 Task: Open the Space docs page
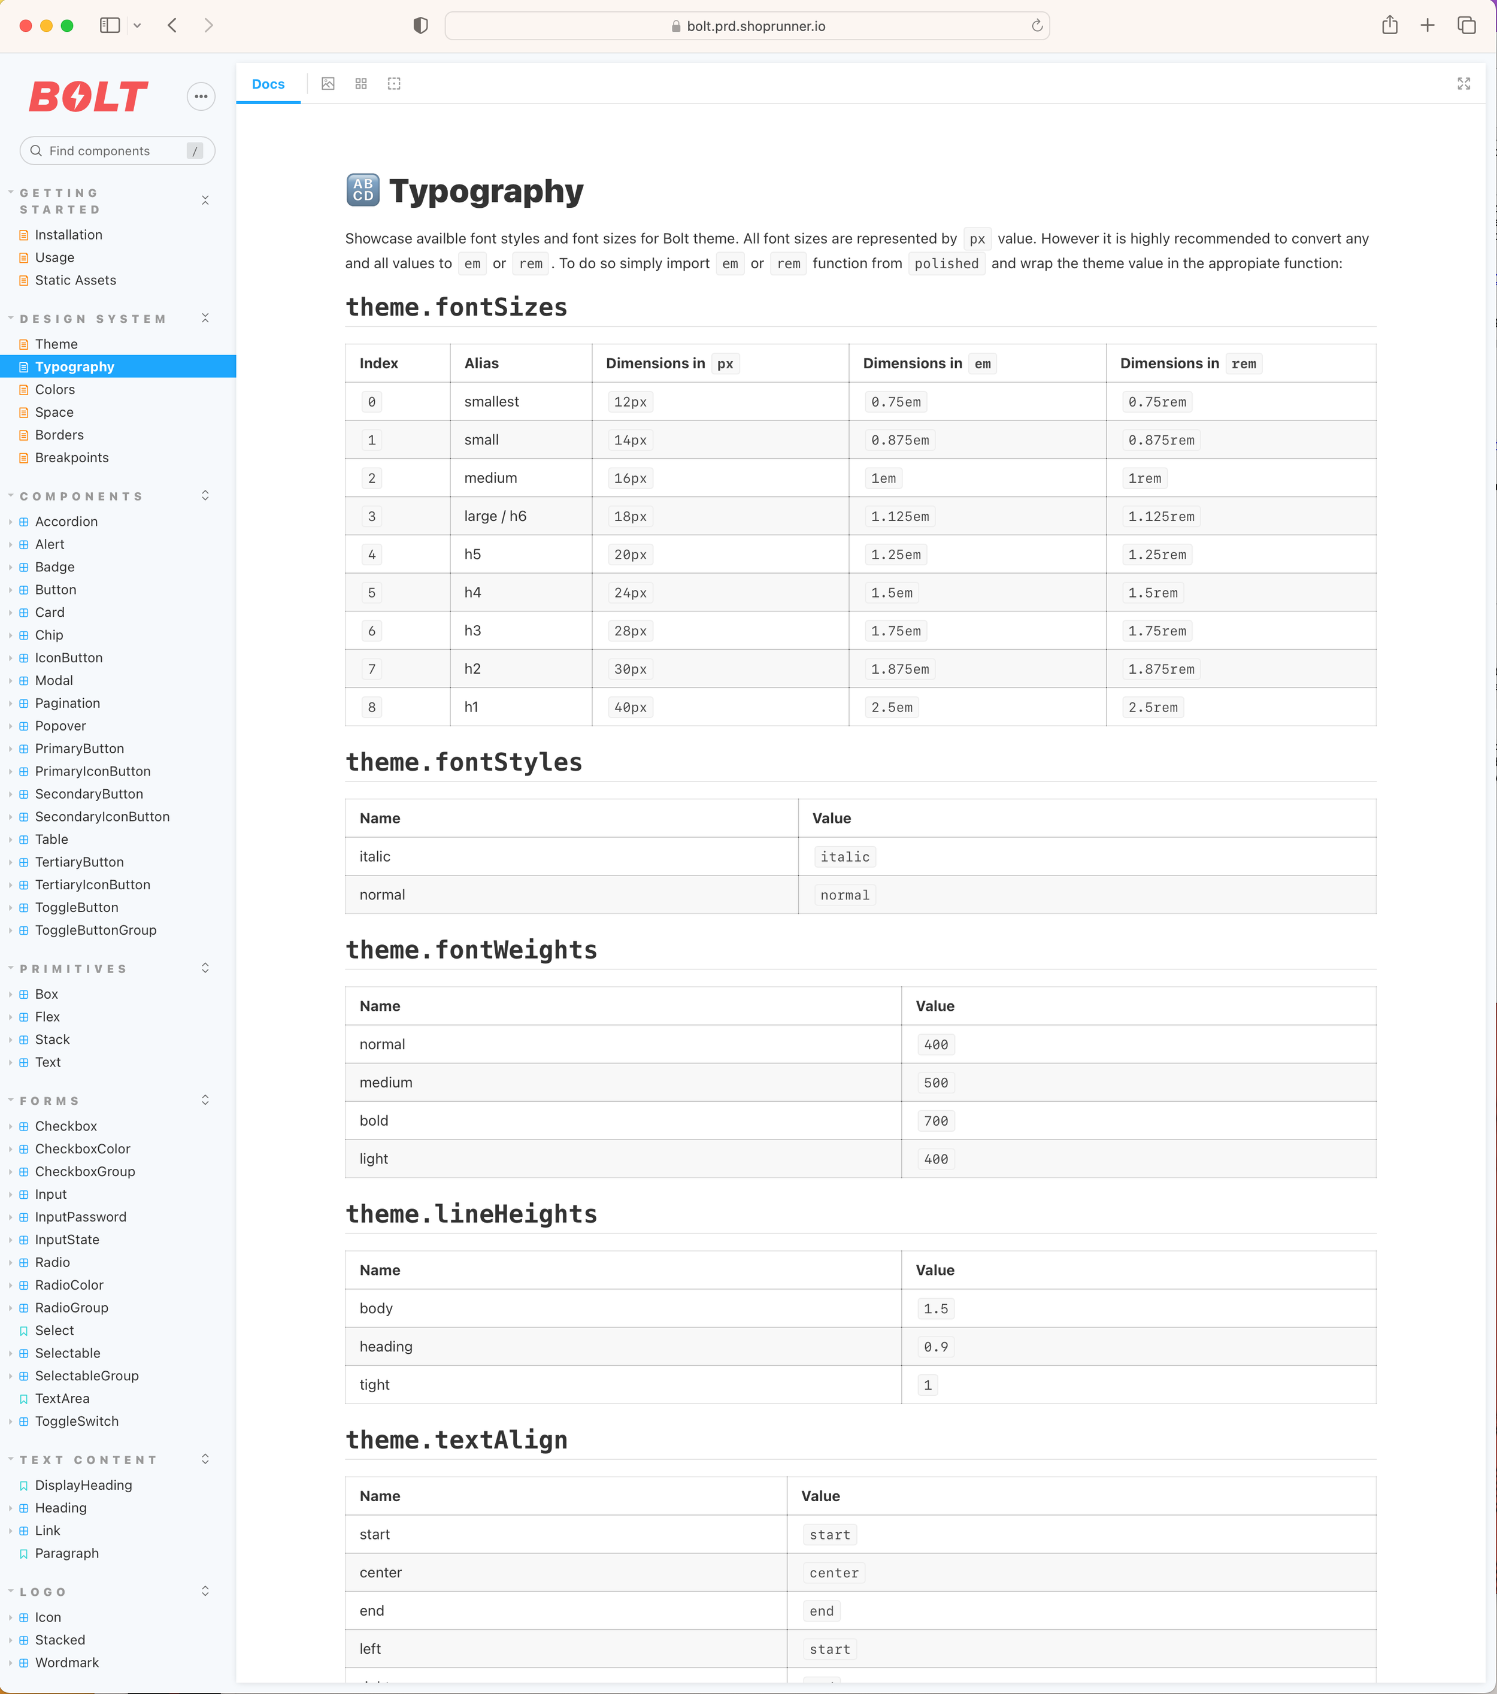(x=54, y=412)
